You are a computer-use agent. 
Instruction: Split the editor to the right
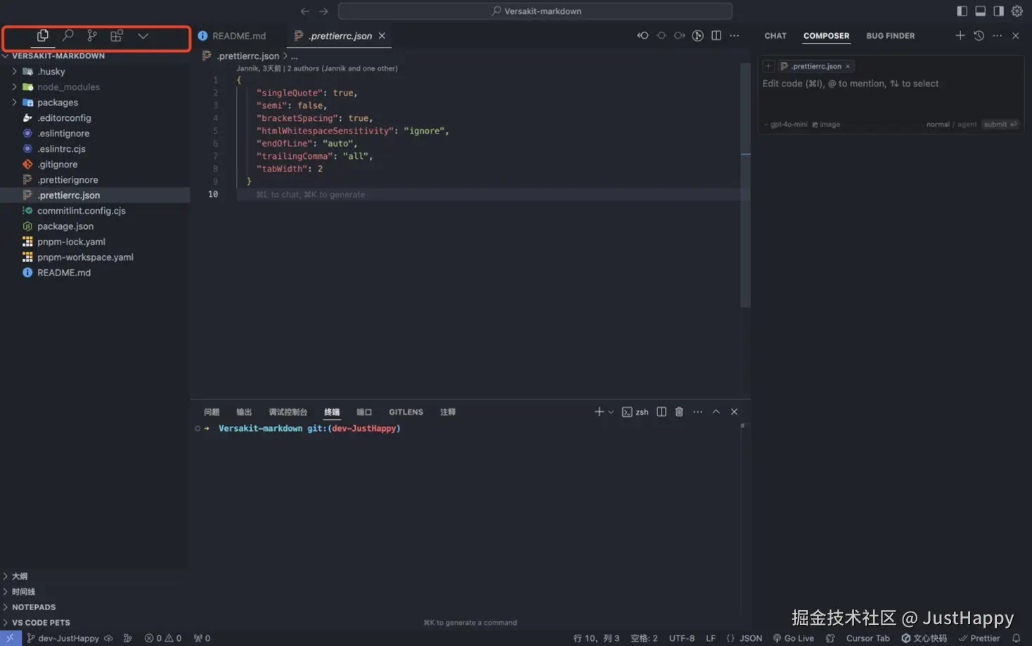(x=716, y=35)
